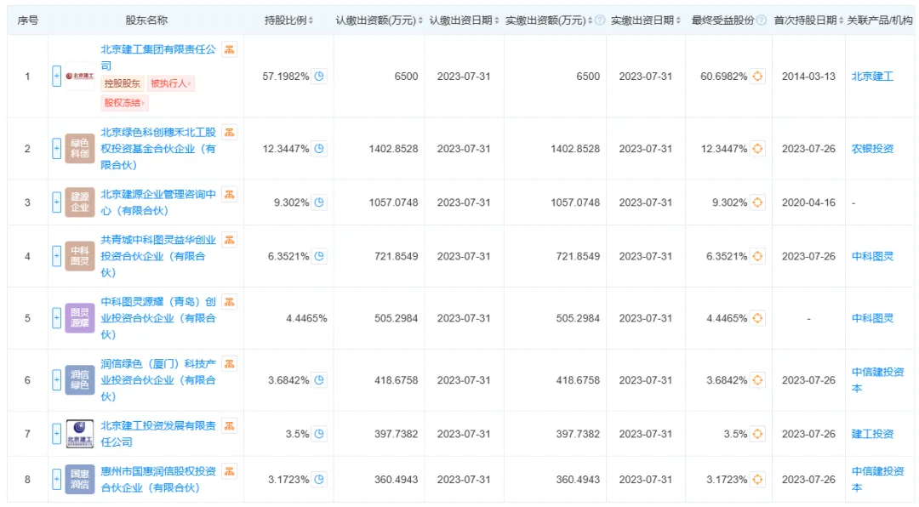Screen dimensions: 919x507
Task: View shareholding history icon beside 3.1723% holding ratio
Action: tap(319, 480)
